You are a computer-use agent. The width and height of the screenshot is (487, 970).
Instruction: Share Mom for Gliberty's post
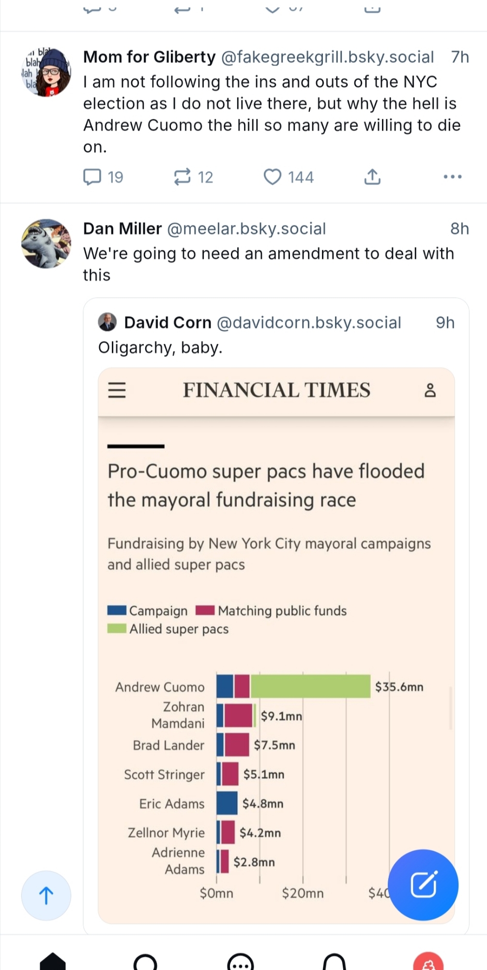(372, 177)
